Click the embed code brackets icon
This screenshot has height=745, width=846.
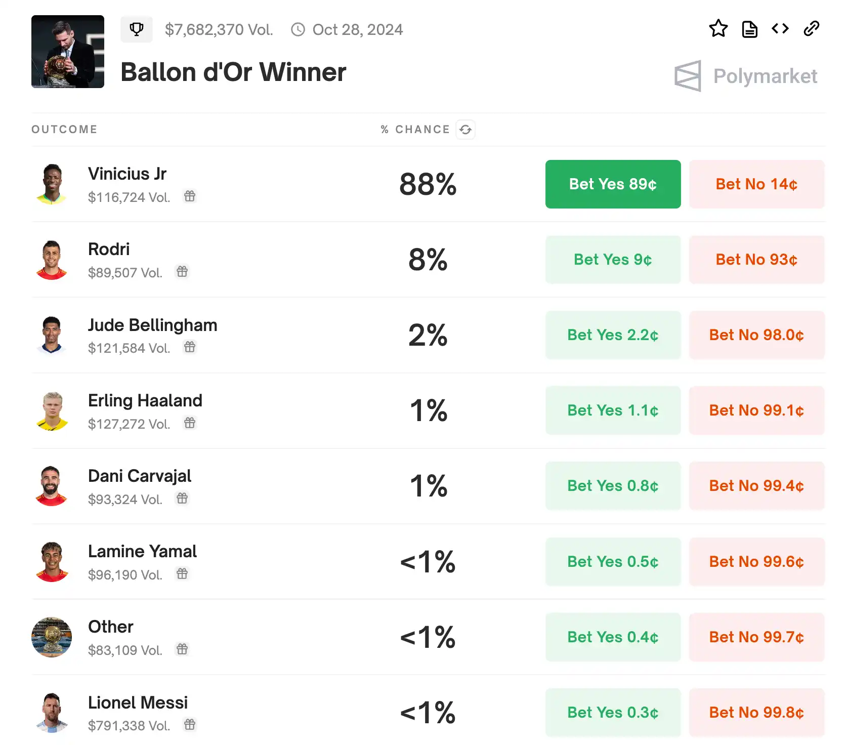click(x=780, y=29)
